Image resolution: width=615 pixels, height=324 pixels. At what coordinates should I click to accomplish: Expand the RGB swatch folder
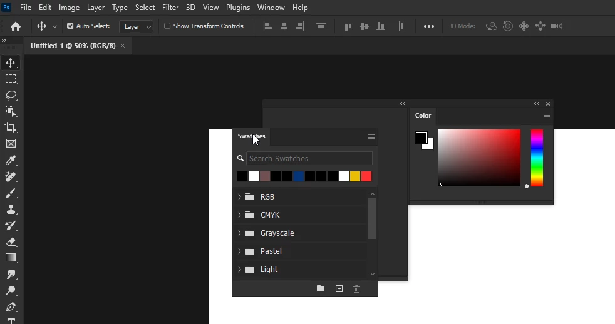[239, 196]
